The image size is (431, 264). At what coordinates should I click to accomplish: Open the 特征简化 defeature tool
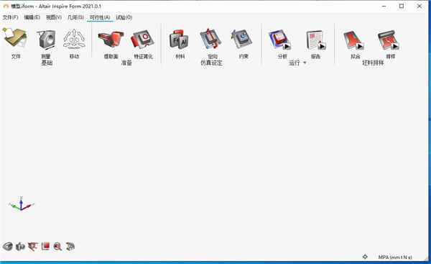click(x=143, y=40)
